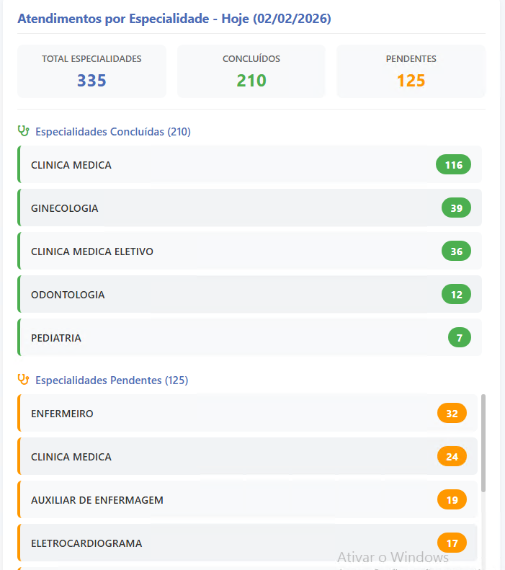Click the green stethoscope icon beside Especialidades Concluídas
Image resolution: width=505 pixels, height=570 pixels.
[24, 131]
